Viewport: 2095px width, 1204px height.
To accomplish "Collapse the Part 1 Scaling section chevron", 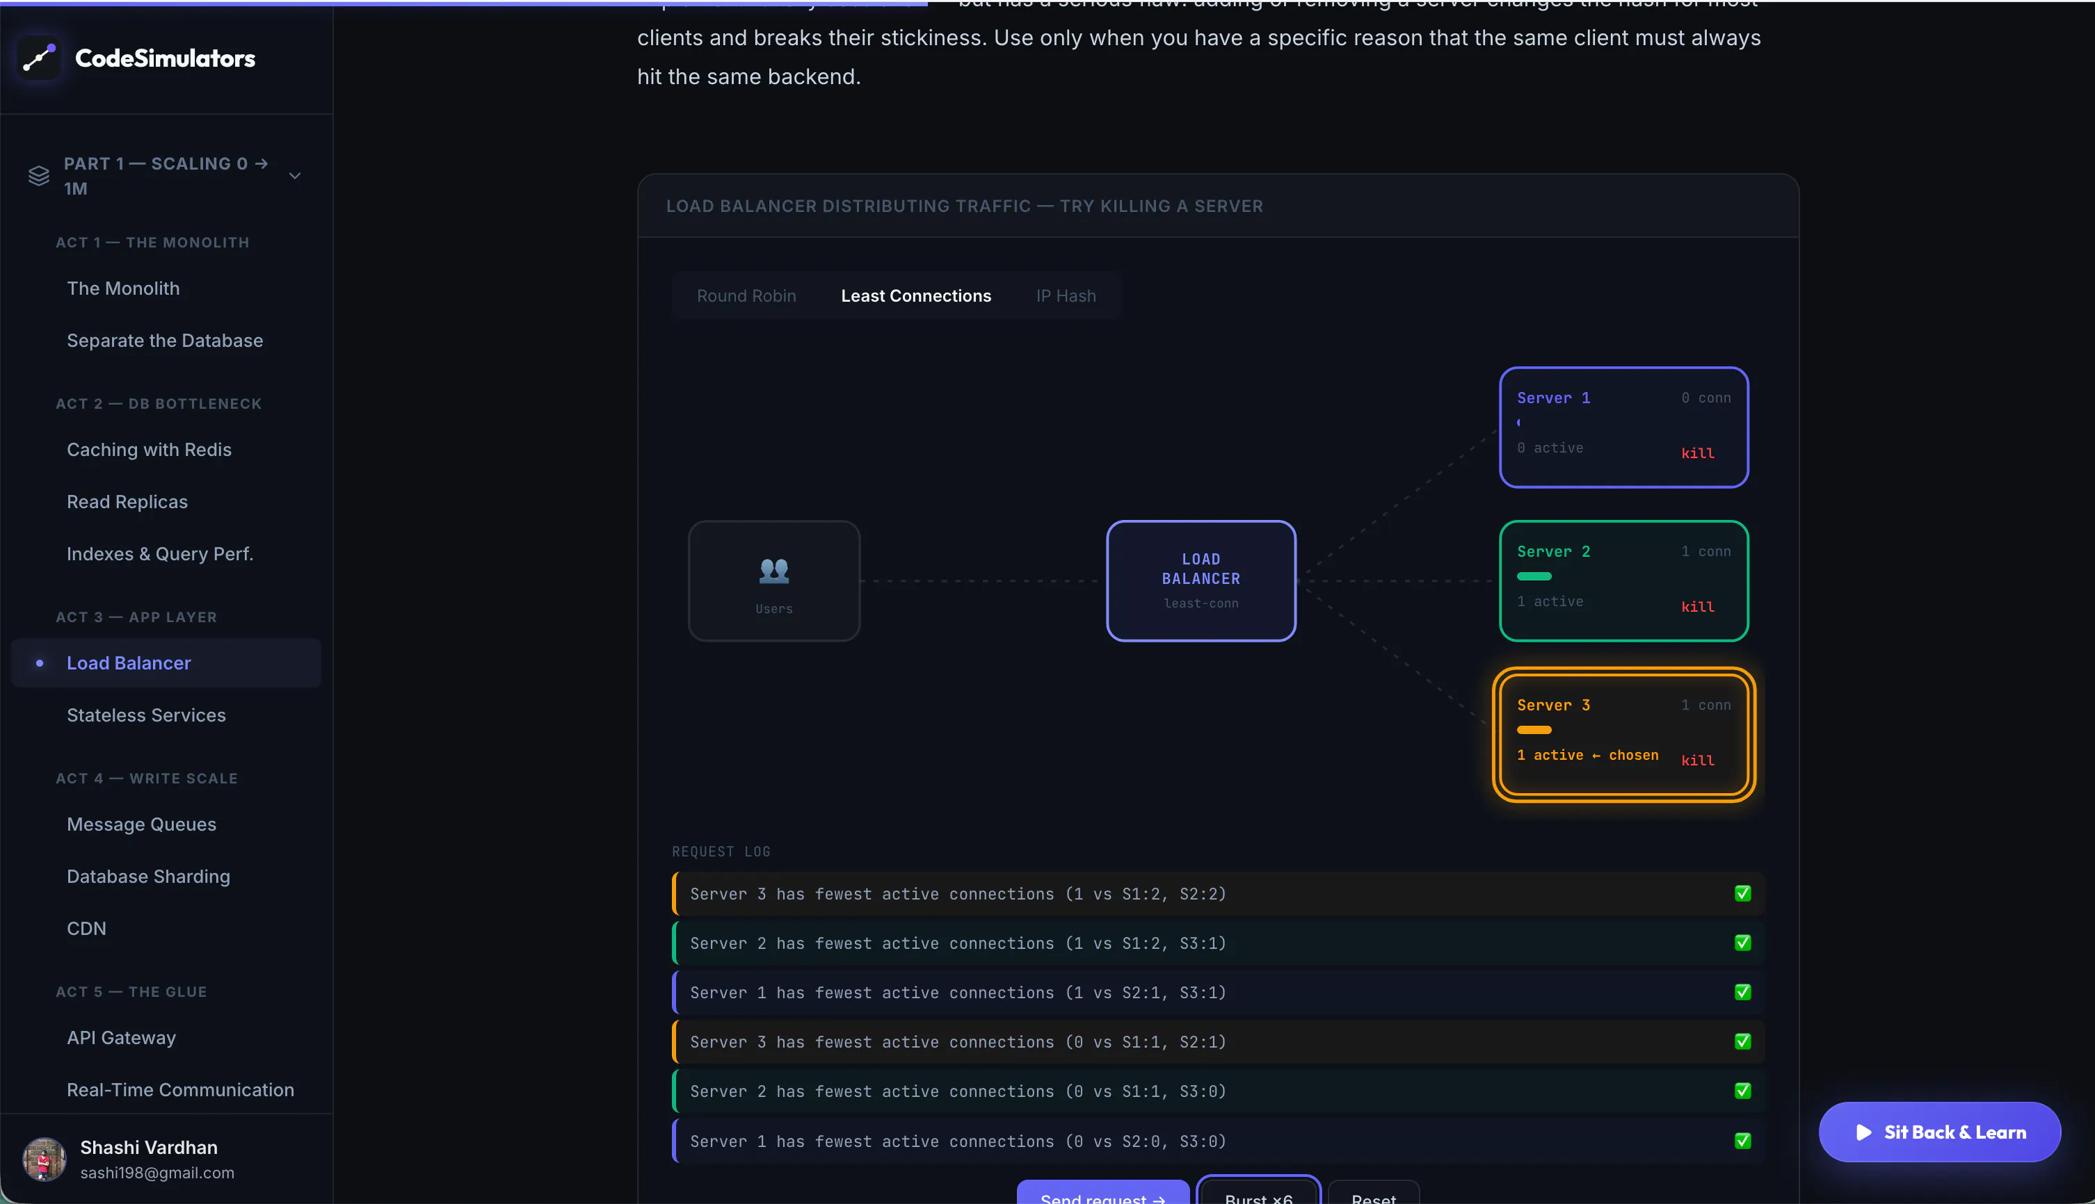I will pyautogui.click(x=294, y=175).
